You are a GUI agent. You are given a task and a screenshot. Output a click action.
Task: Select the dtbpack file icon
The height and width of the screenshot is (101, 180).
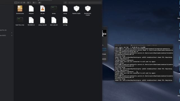coord(31,9)
